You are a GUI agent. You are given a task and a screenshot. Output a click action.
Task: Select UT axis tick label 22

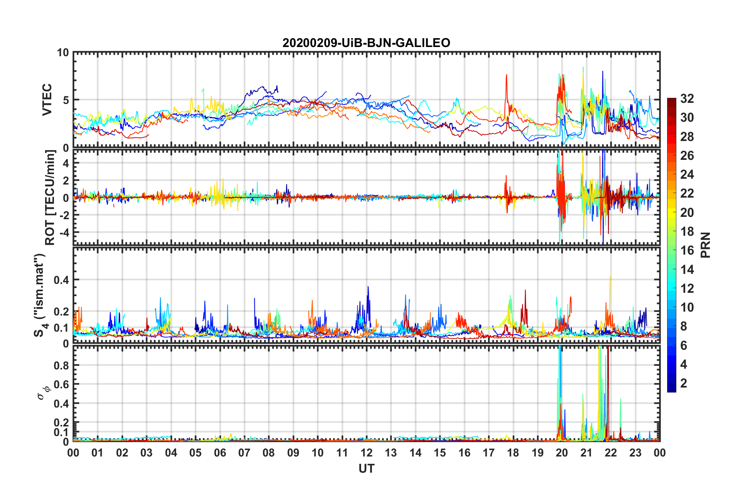(x=611, y=453)
